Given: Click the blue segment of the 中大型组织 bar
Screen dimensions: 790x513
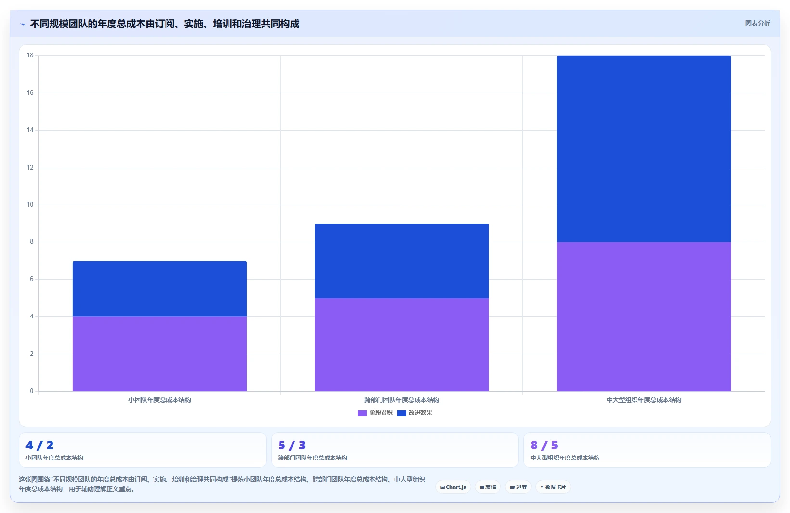Looking at the screenshot, I should point(644,149).
